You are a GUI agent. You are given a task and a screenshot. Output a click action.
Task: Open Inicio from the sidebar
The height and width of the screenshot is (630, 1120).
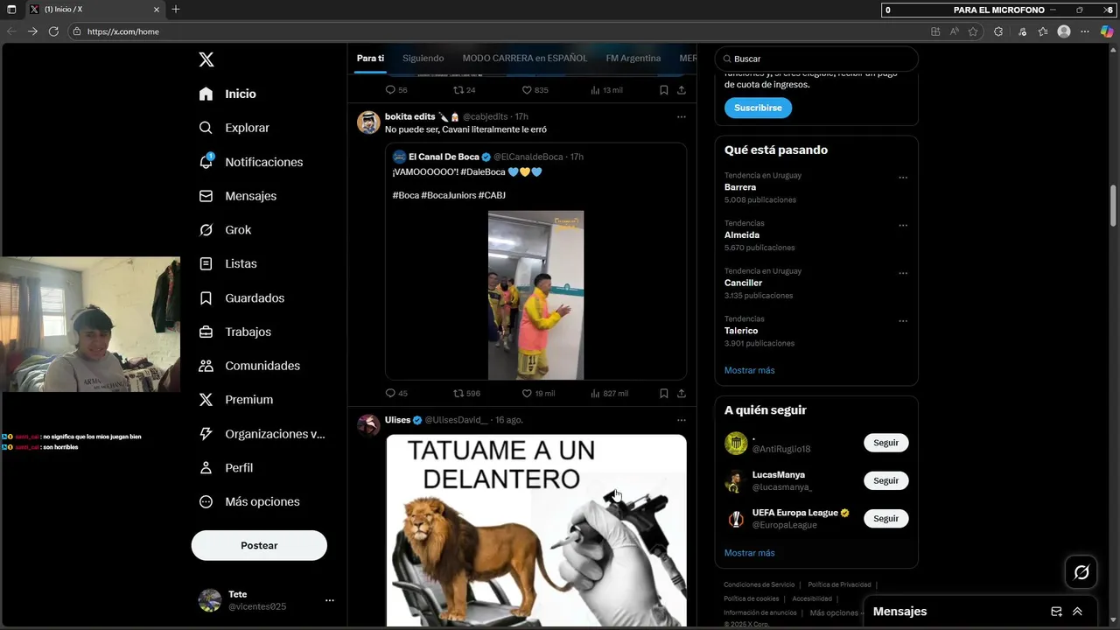227,94
